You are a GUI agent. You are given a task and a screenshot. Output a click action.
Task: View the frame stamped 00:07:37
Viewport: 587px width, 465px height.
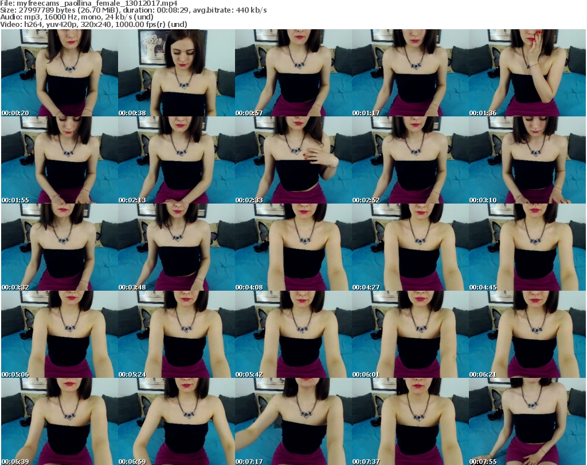[410, 421]
